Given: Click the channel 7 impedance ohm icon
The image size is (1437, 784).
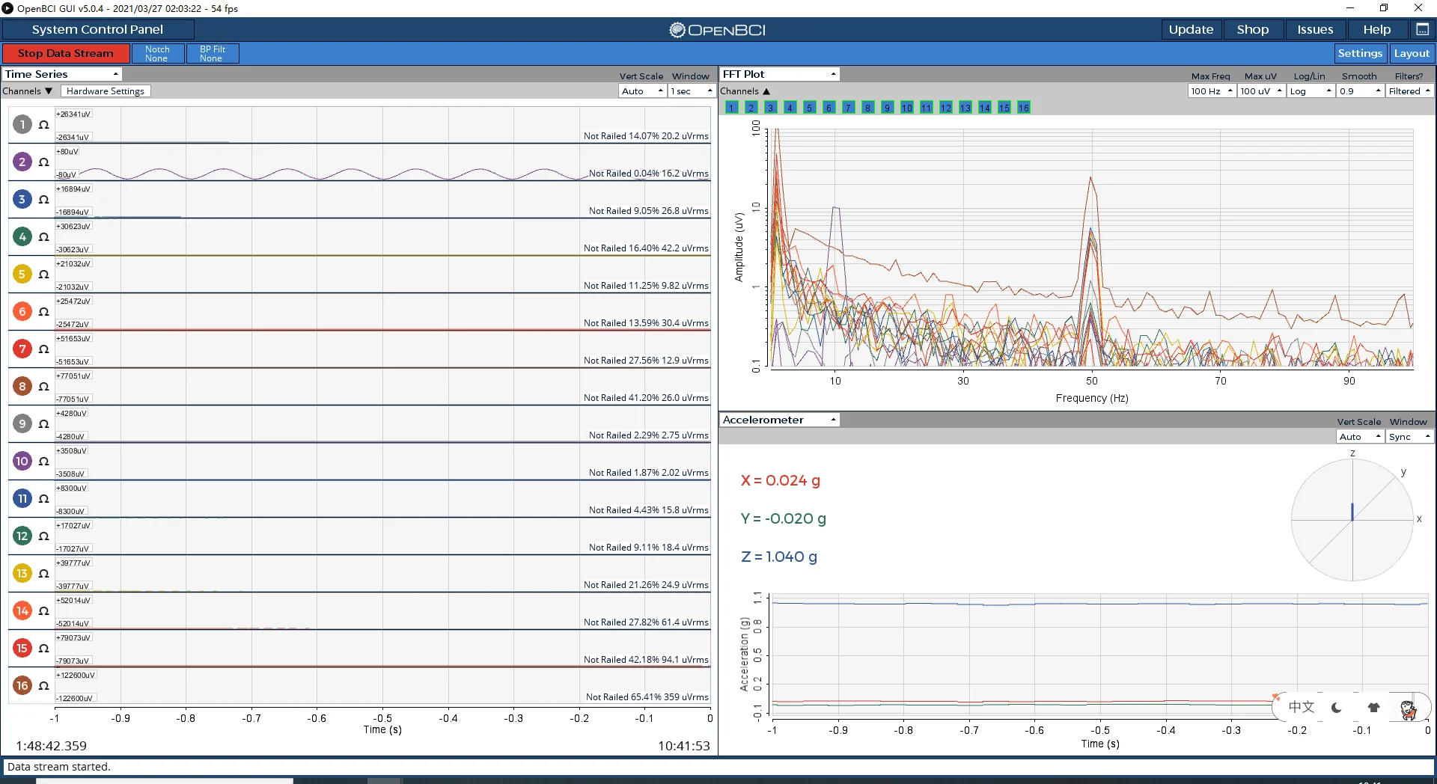Looking at the screenshot, I should pos(43,349).
